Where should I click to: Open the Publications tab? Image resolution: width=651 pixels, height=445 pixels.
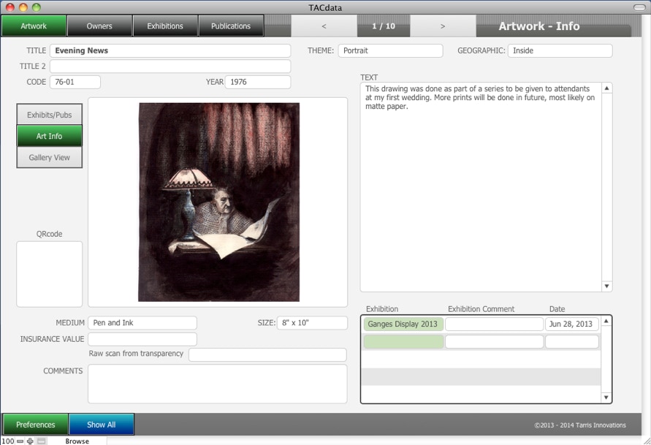(x=231, y=26)
